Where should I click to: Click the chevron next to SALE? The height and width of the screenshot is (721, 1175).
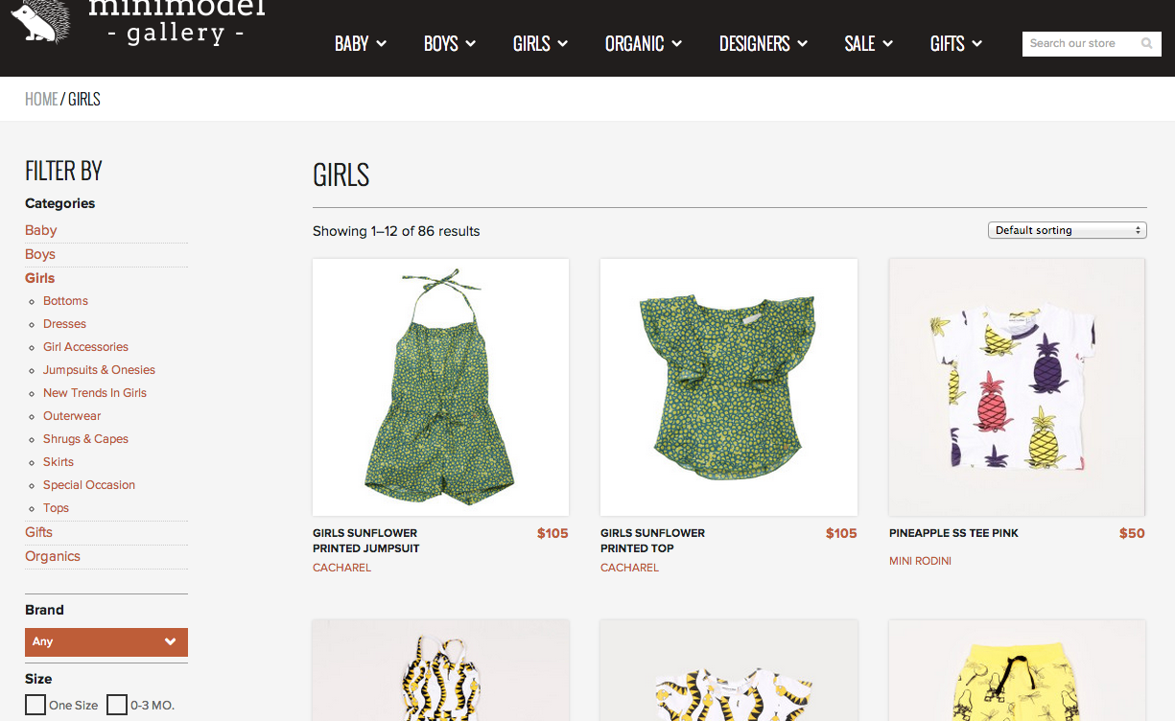pyautogui.click(x=887, y=43)
